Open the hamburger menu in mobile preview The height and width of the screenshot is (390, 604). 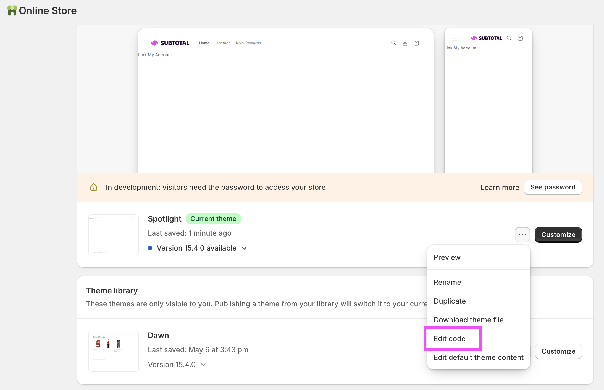[454, 38]
